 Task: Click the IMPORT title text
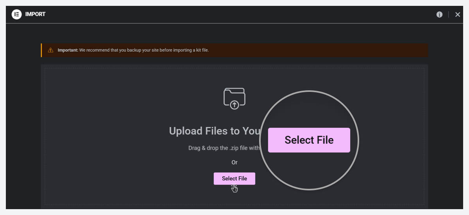pos(35,14)
